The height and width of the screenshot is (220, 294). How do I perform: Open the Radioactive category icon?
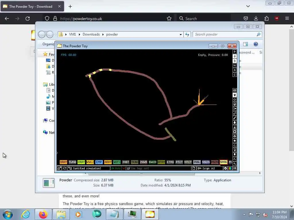(235, 136)
